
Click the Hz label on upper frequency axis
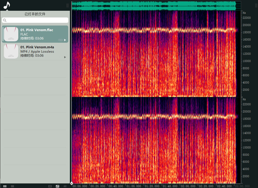pyautogui.click(x=244, y=13)
